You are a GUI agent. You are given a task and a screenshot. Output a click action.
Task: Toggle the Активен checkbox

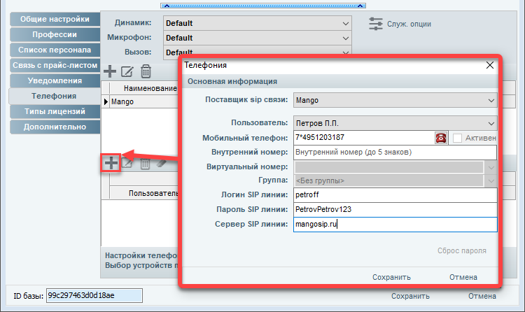tap(458, 138)
